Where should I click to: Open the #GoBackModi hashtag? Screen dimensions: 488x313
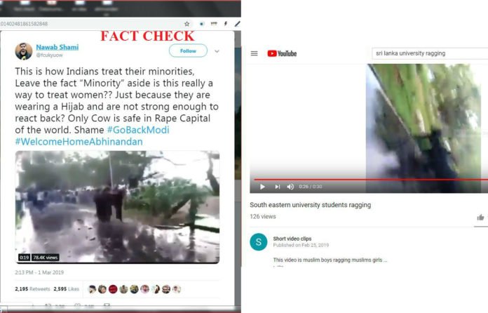pyautogui.click(x=138, y=130)
